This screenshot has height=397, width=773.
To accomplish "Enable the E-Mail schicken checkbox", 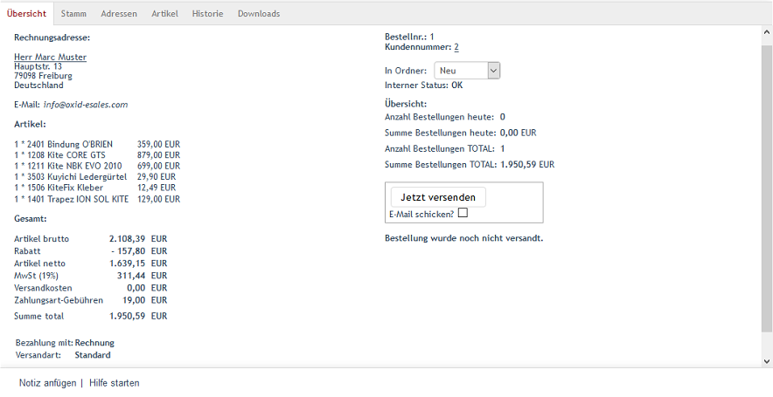I will (463, 213).
